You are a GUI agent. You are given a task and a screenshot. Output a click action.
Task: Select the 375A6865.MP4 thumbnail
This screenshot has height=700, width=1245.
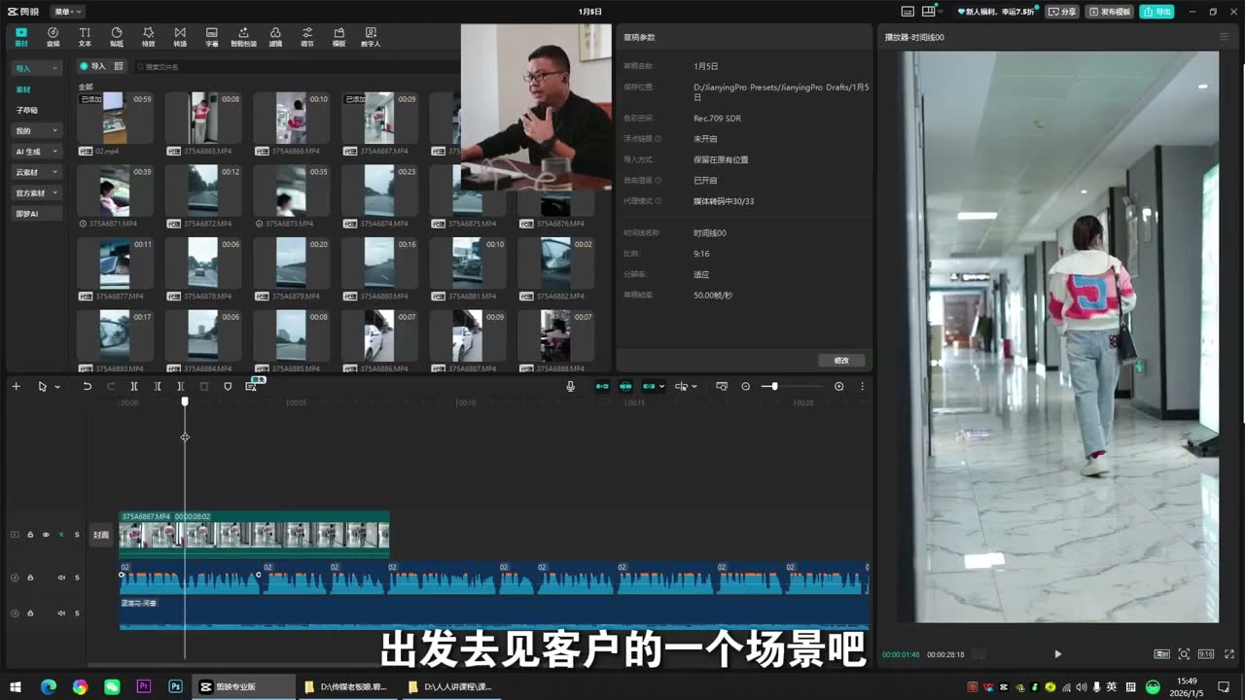(x=202, y=118)
